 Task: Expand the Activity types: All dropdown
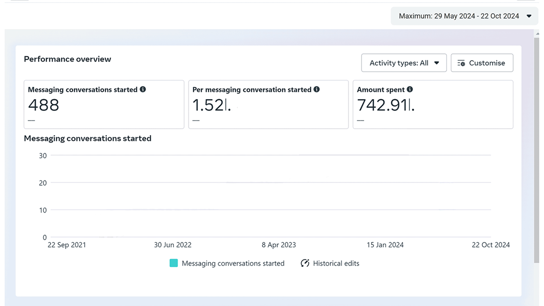pos(399,63)
